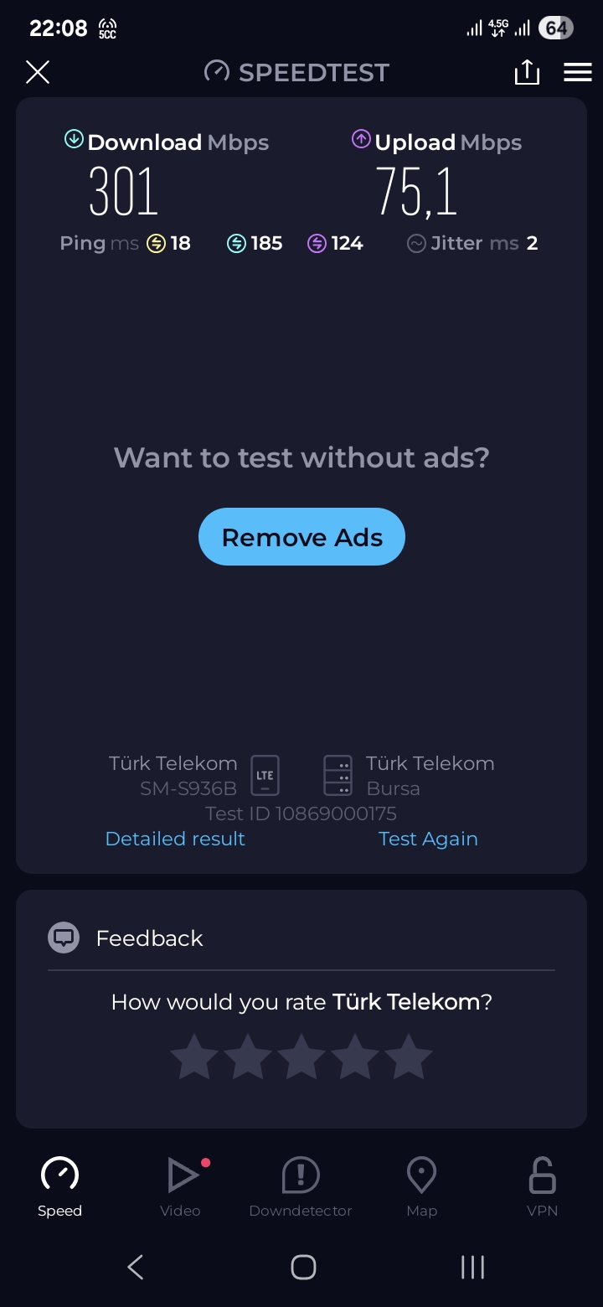Switch to the Video tab
This screenshot has height=1307, width=603.
(181, 1187)
